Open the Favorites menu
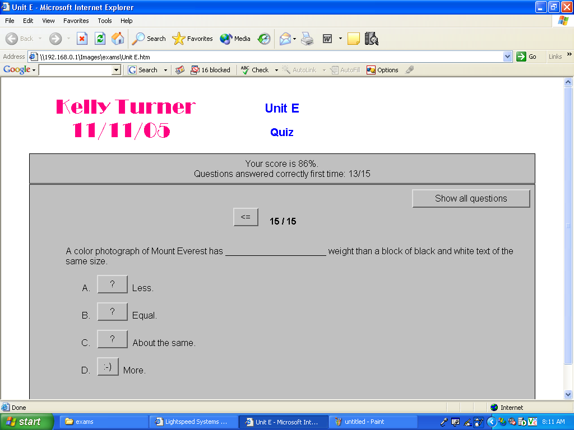574x430 pixels. [x=76, y=21]
